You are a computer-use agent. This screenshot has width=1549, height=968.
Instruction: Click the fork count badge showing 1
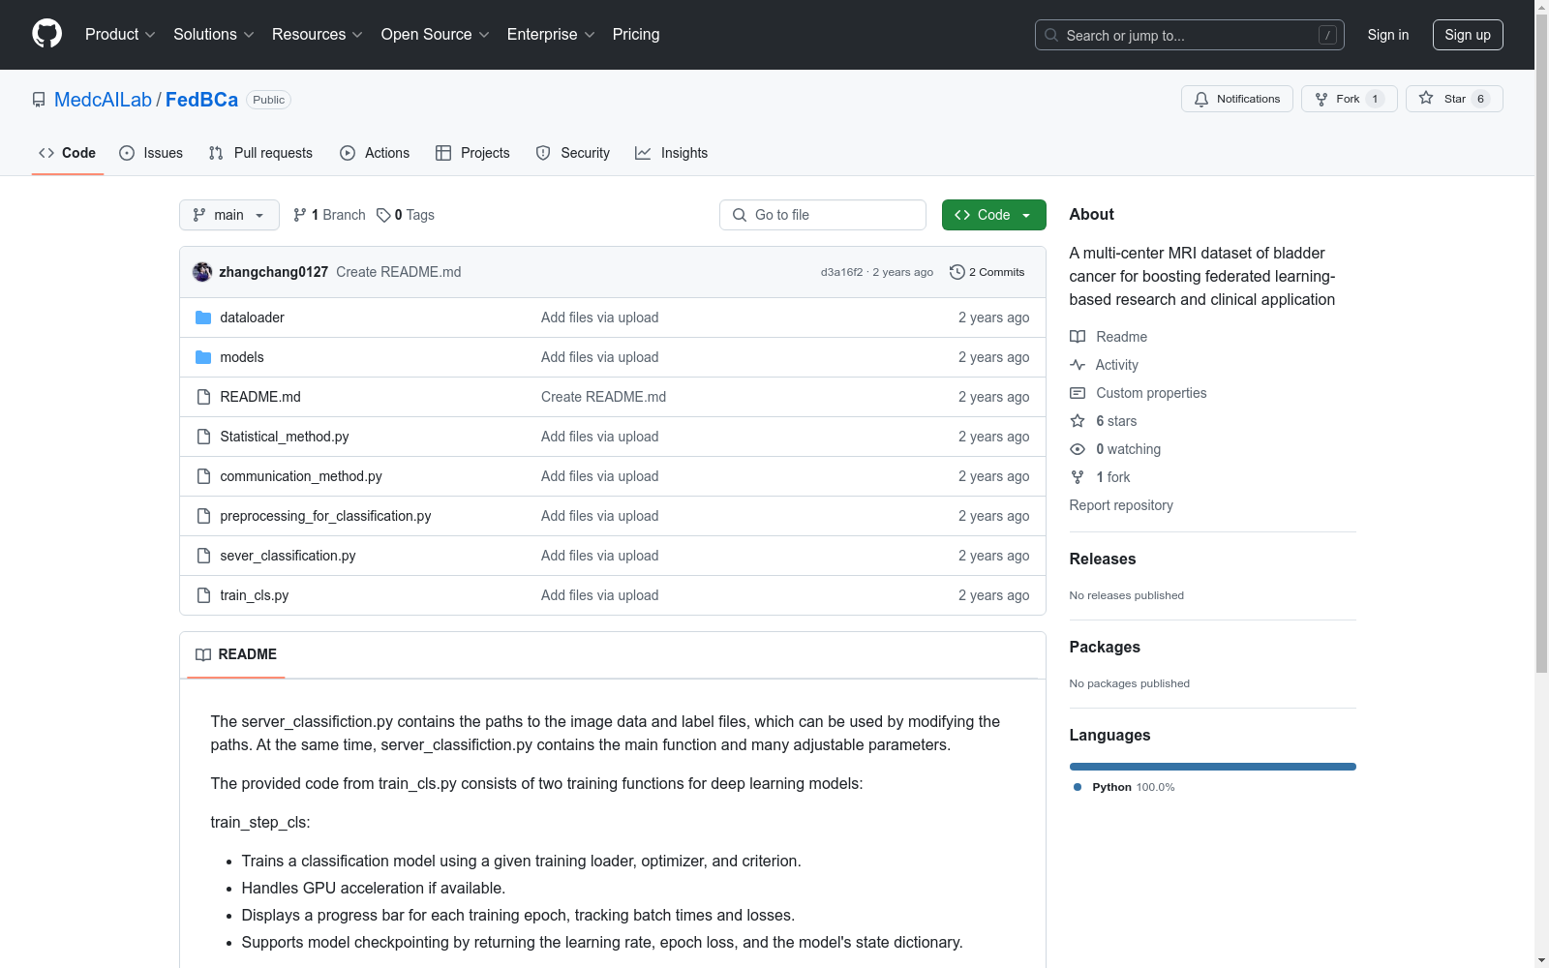(1375, 99)
